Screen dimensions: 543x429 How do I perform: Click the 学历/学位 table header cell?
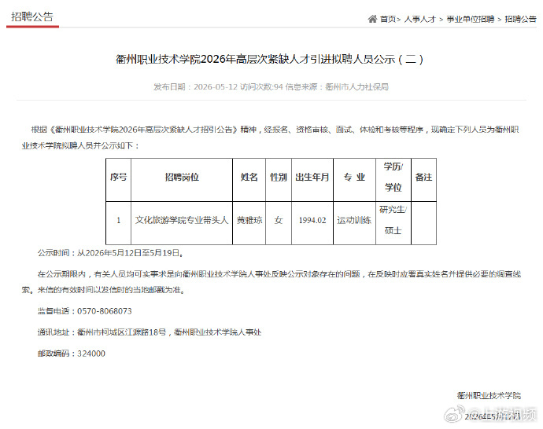pyautogui.click(x=393, y=180)
